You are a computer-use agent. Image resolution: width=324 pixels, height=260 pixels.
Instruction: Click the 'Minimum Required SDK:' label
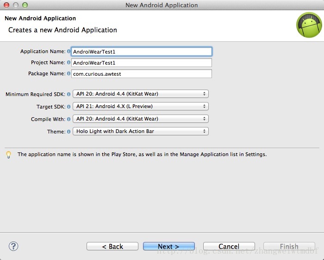point(35,94)
